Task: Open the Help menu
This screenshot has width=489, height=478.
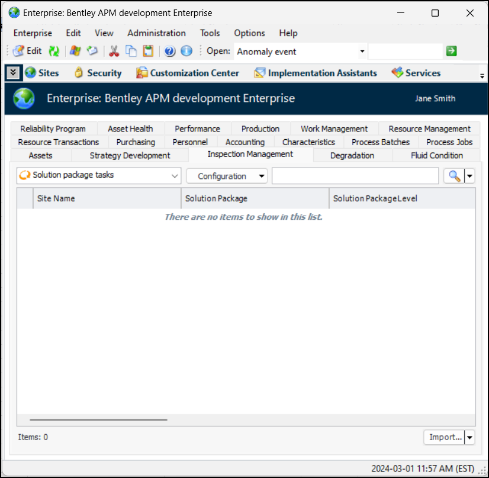Action: click(288, 33)
